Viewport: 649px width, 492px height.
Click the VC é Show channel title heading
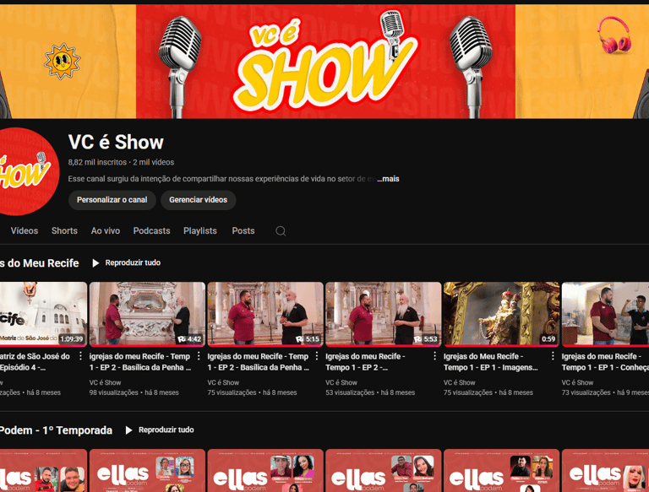(116, 143)
